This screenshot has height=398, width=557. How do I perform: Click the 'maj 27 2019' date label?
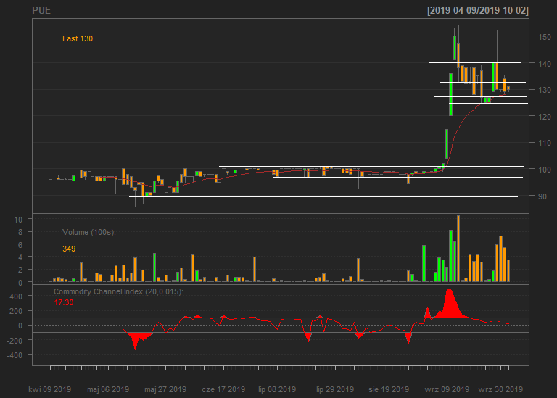(x=165, y=389)
